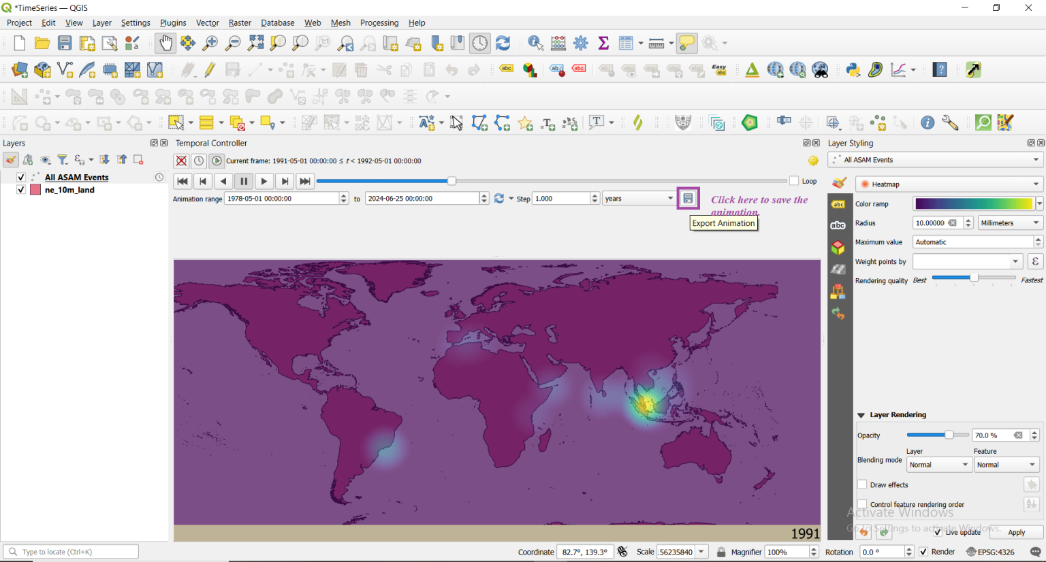This screenshot has height=562, width=1046.
Task: Open the Identify Features tool
Action: pos(535,42)
